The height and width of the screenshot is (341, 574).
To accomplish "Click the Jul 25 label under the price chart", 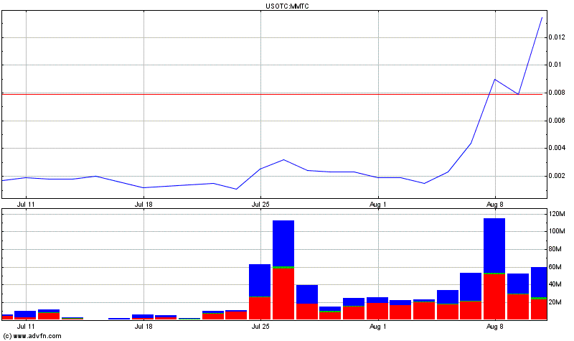I will pos(260,205).
